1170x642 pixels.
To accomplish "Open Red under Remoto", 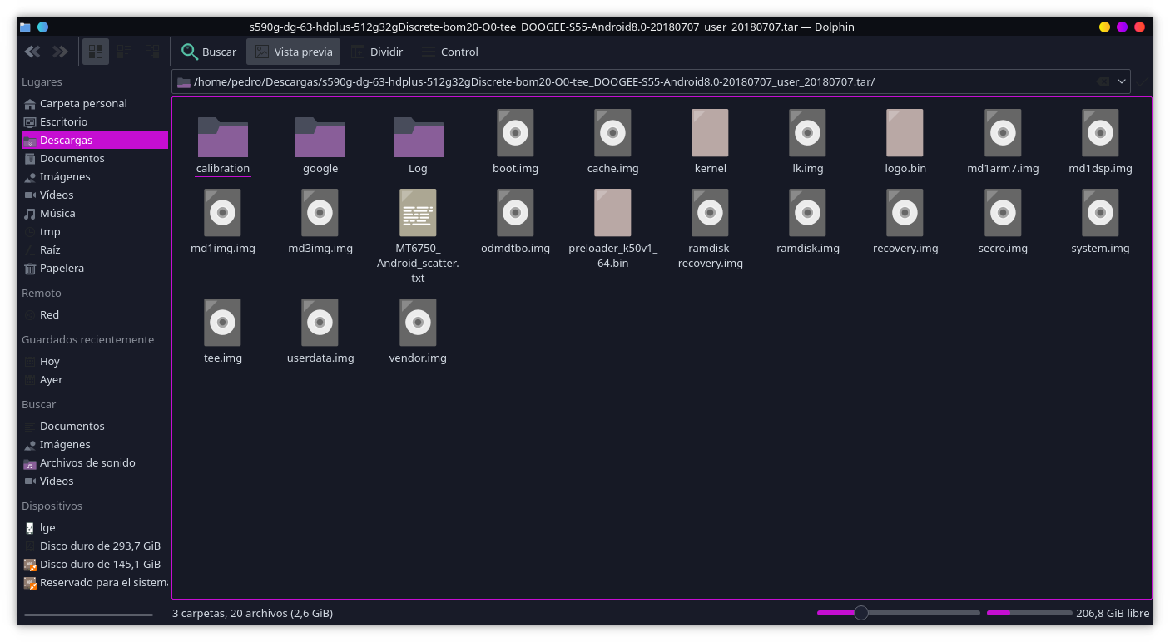I will coord(95,315).
